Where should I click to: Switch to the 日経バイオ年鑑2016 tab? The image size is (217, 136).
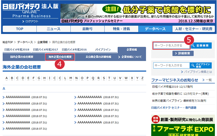(74, 50)
